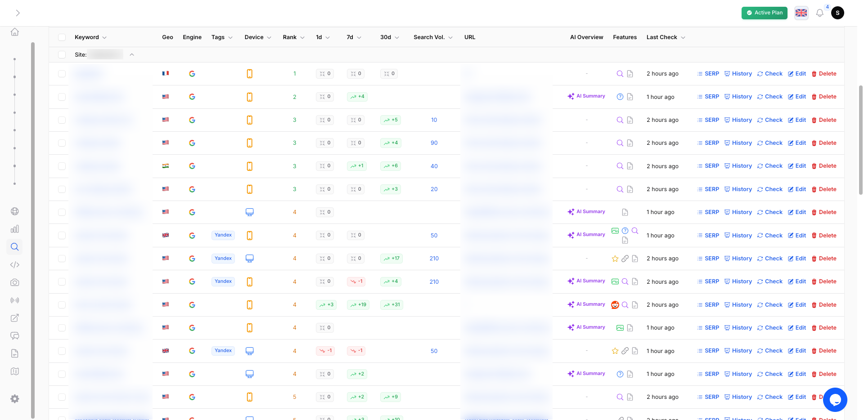Select the search tool in the left sidebar

(14, 246)
